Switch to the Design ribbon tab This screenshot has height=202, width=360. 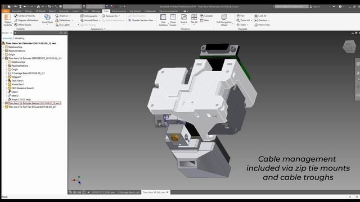[29, 11]
